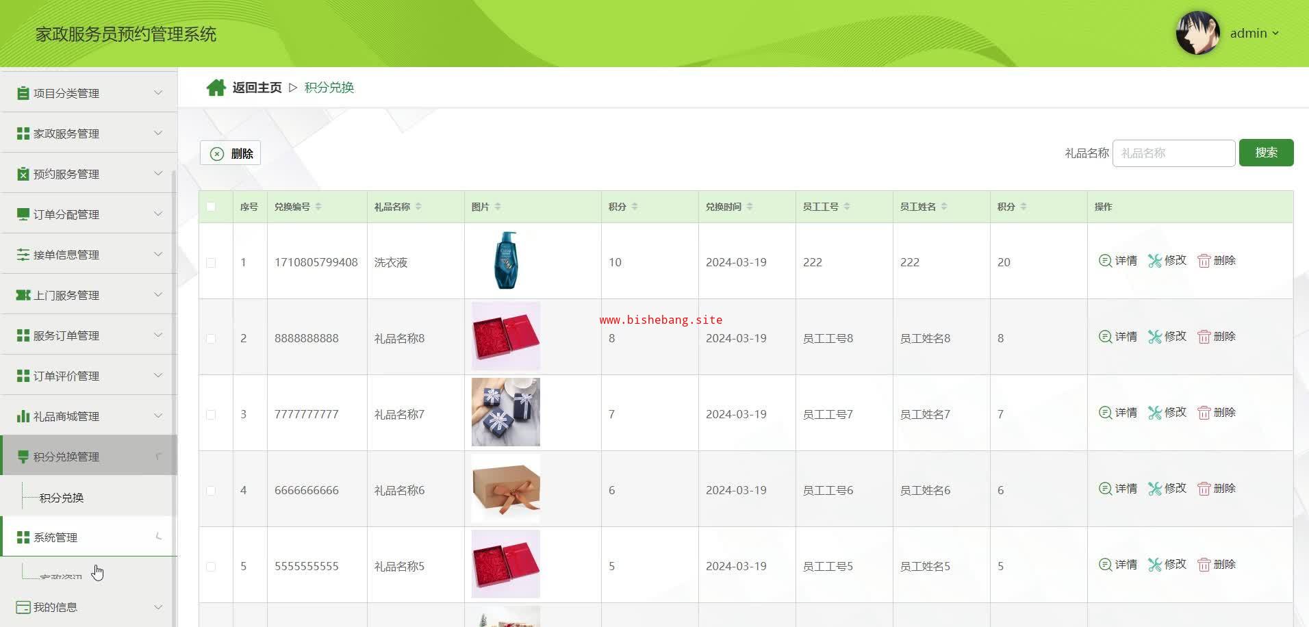The width and height of the screenshot is (1309, 627).
Task: Expand 我的信息 with its chevron
Action: click(158, 607)
